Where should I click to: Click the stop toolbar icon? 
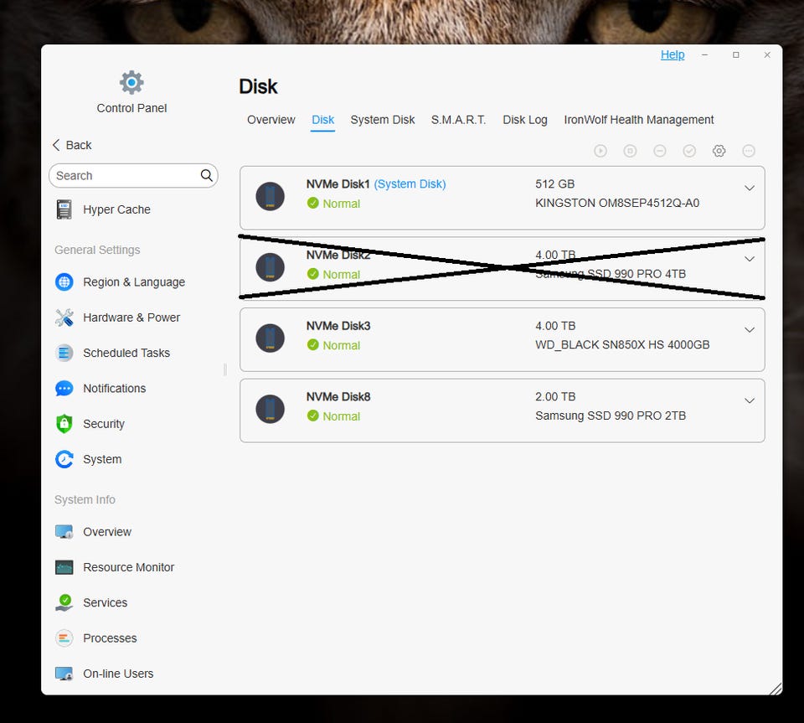pyautogui.click(x=630, y=151)
